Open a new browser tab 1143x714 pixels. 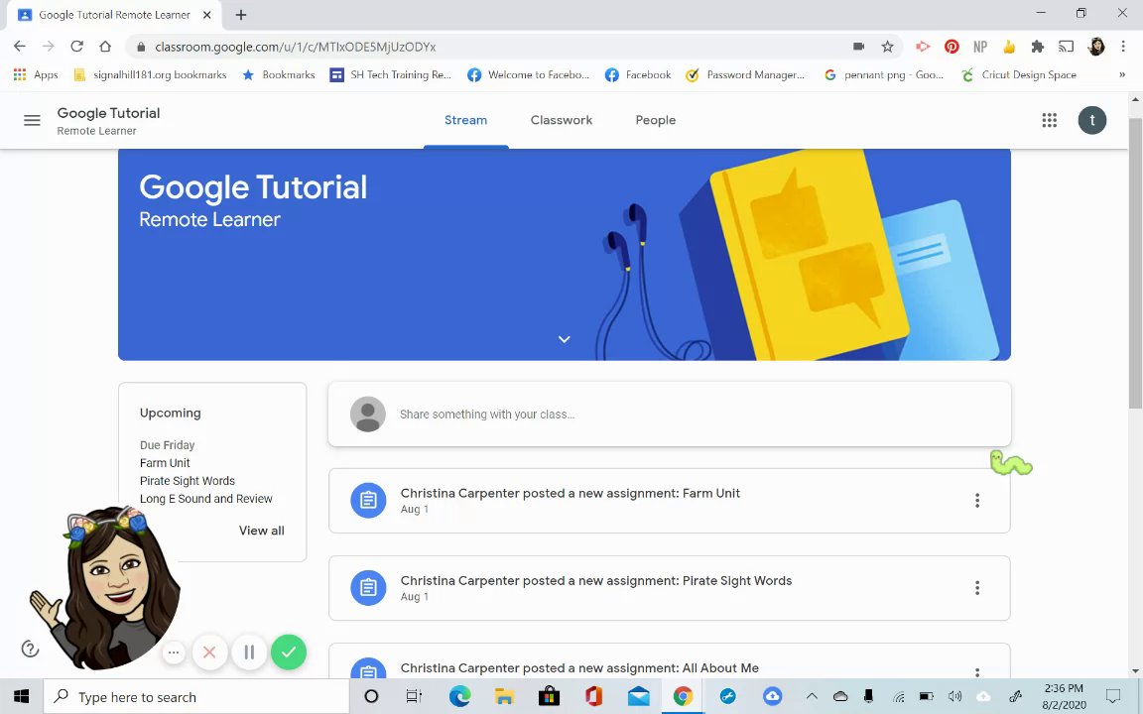point(241,15)
